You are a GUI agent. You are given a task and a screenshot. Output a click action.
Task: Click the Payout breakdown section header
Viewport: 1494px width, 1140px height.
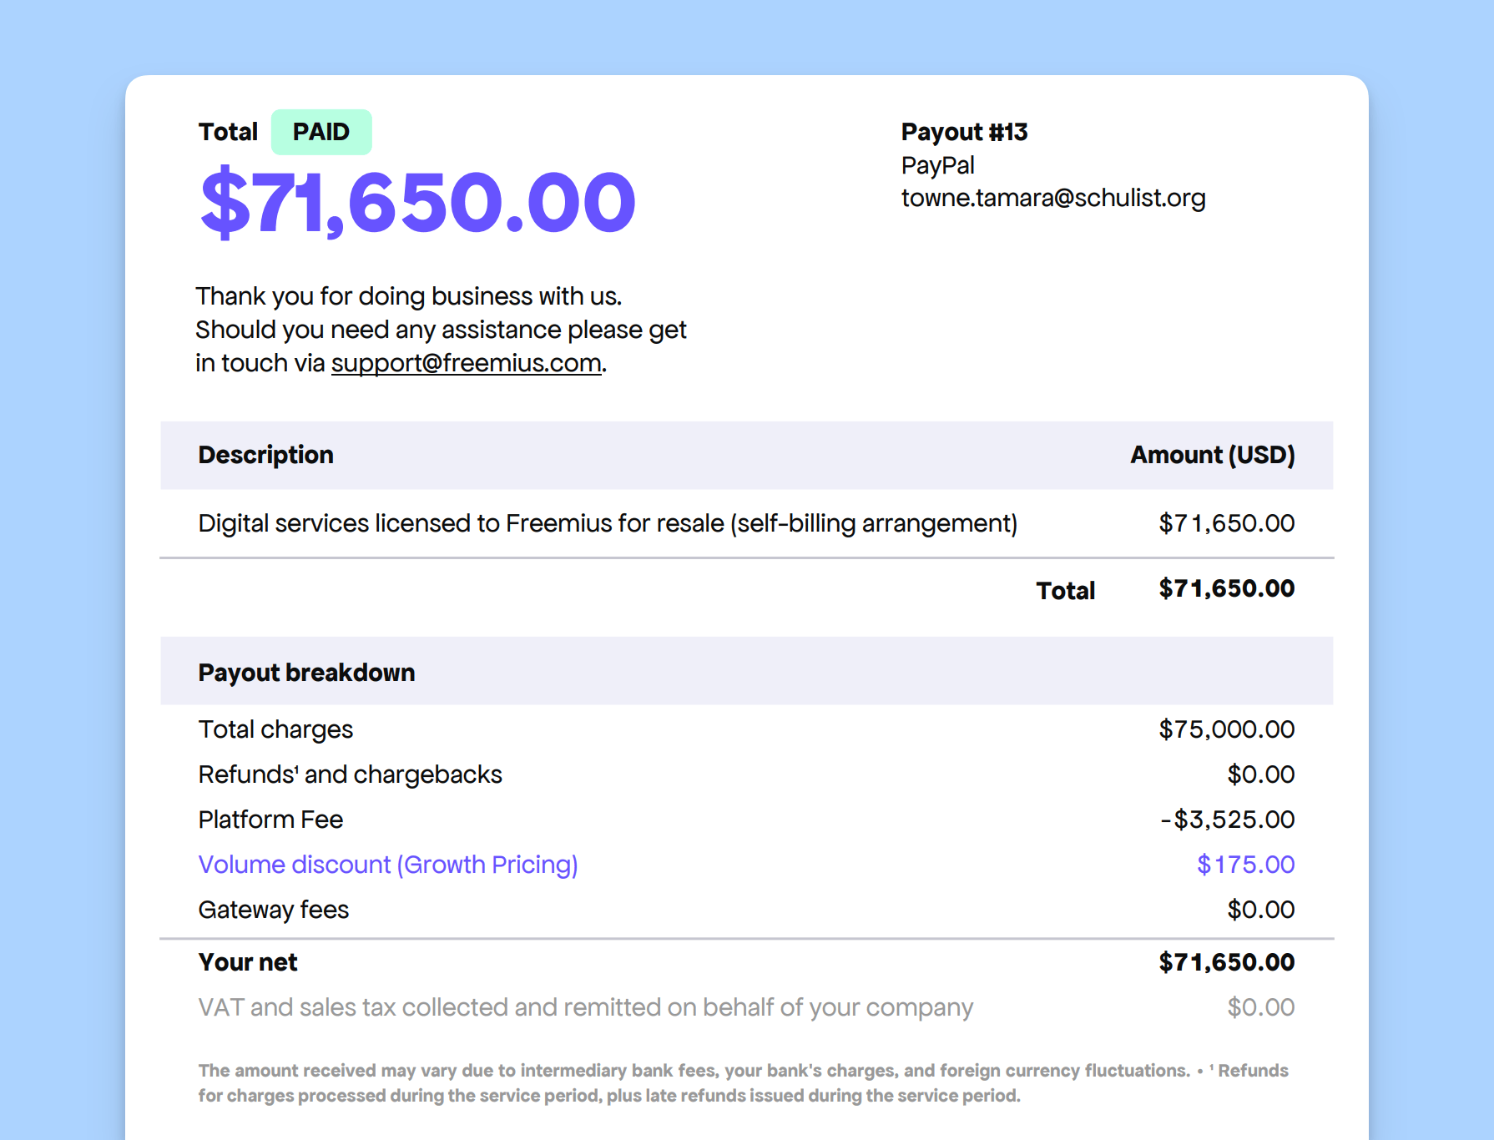[x=306, y=673]
